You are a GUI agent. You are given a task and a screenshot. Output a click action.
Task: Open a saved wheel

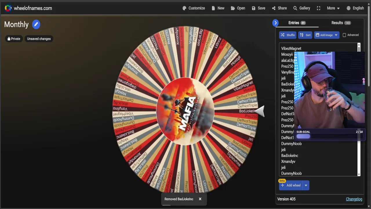point(238,8)
